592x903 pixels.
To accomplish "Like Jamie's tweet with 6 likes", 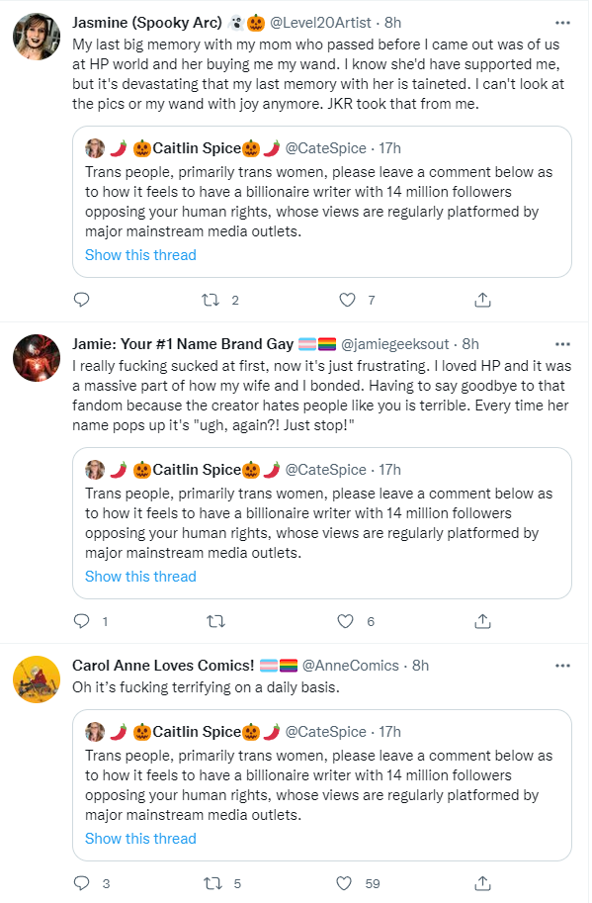I will [346, 623].
